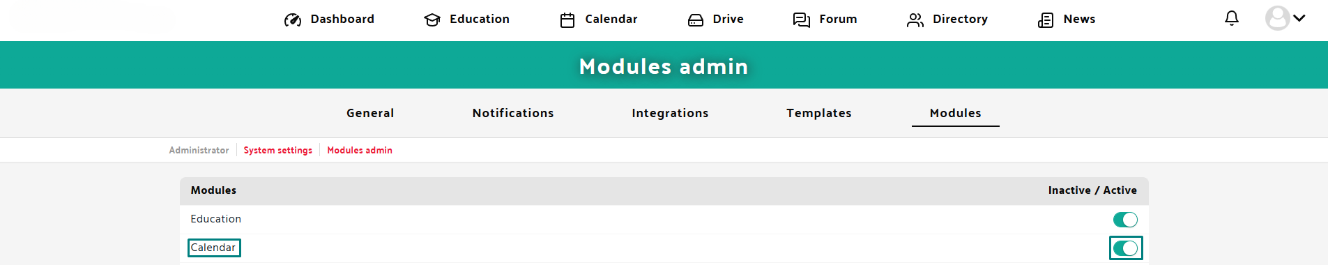1328x265 pixels.
Task: Click the Modules column header
Action: (x=213, y=190)
